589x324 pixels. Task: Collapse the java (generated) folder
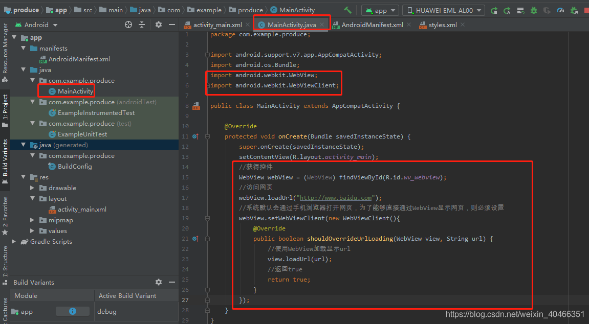(24, 145)
